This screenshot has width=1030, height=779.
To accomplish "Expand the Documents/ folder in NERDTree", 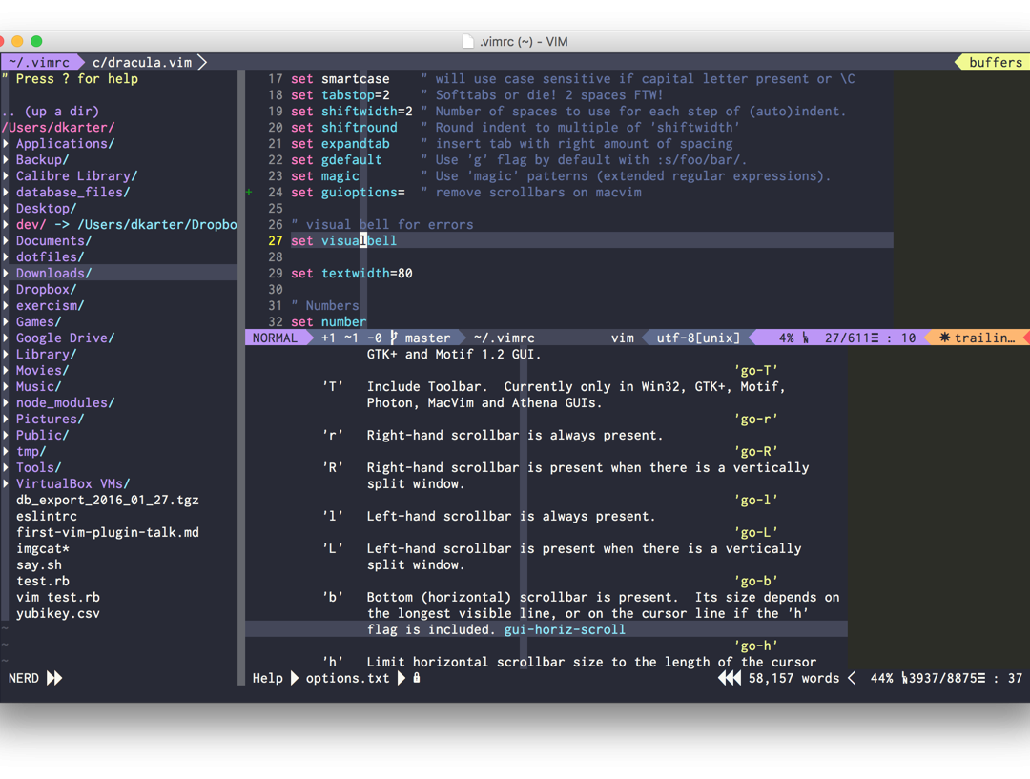I will pos(52,240).
